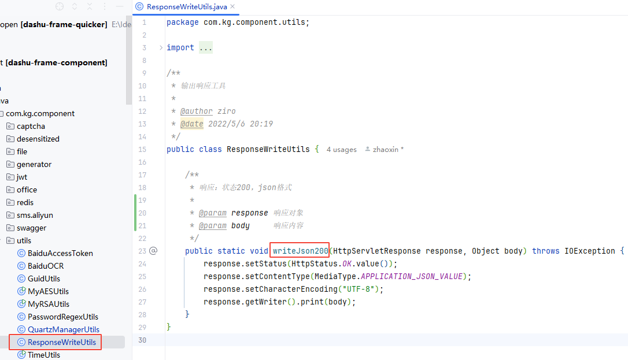Image resolution: width=628 pixels, height=360 pixels.
Task: Click line number 30 in the gutter
Action: pyautogui.click(x=142, y=340)
